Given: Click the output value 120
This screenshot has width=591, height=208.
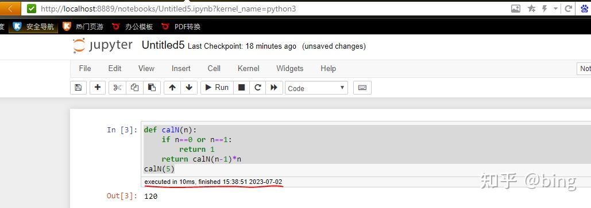Looking at the screenshot, I should tap(150, 197).
